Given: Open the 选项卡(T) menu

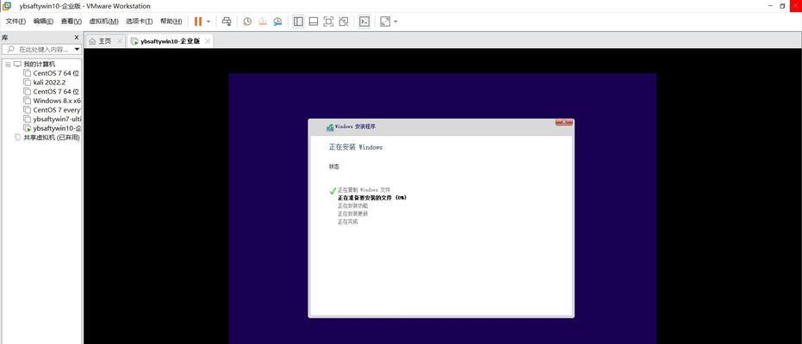Looking at the screenshot, I should 140,21.
